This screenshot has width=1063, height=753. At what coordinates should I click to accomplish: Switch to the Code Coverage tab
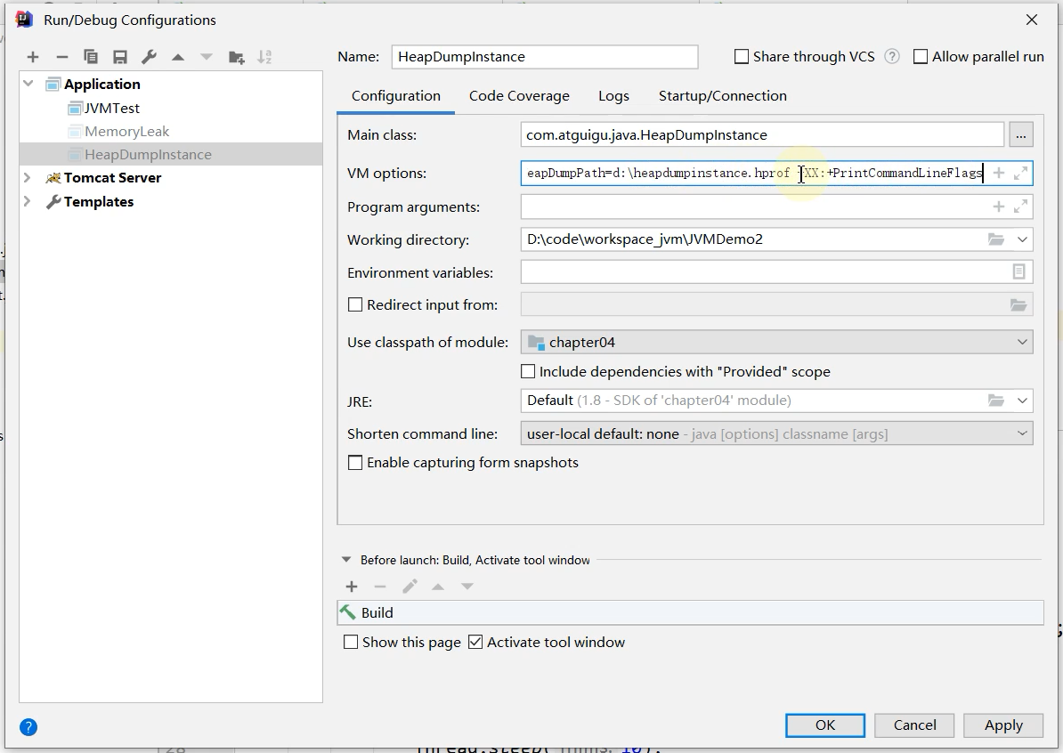pyautogui.click(x=519, y=95)
